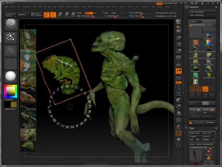
Task: Click Save Spotlight button
Action: click(x=202, y=15)
